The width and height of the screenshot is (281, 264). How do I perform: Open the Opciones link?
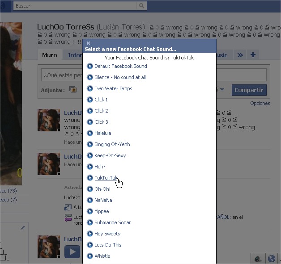(260, 103)
